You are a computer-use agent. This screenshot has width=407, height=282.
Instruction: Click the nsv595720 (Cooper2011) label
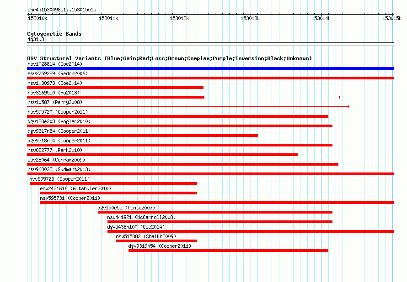58,112
